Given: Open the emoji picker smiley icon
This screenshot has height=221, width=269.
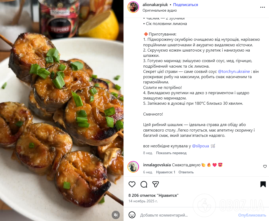Looking at the screenshot, I should coord(132,215).
